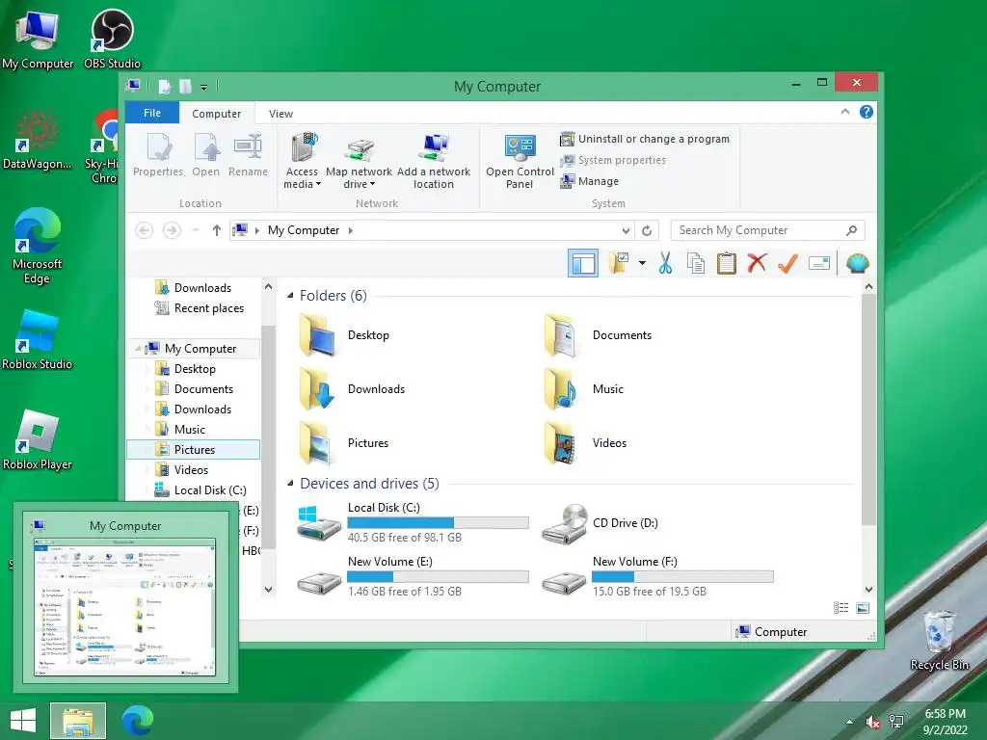Select the Desktop folder in the main pane
The image size is (987, 740).
345,335
